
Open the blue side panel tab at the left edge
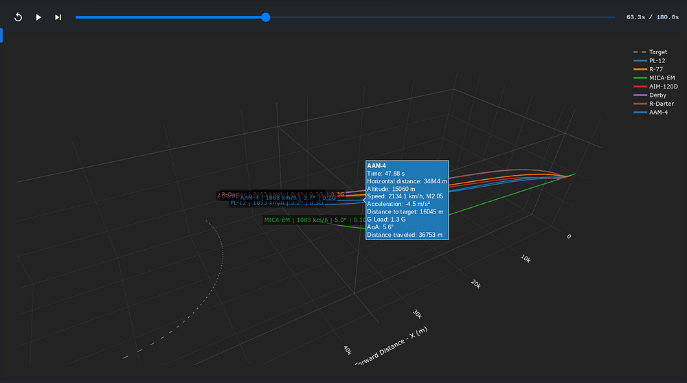pos(1,36)
